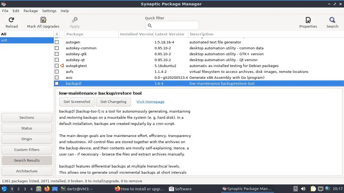The image size is (344, 193).
Task: Open the File menu
Action: pos(5,11)
